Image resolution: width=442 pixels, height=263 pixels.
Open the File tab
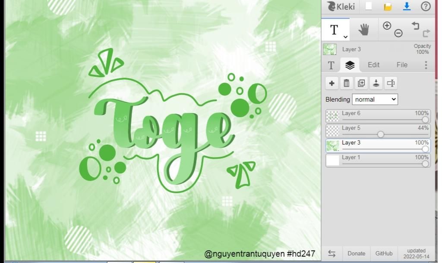[402, 65]
